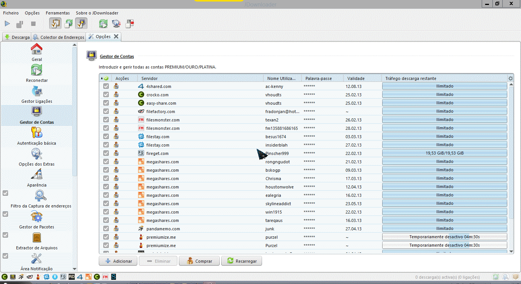Click the Comprar button
The height and width of the screenshot is (284, 521).
[199, 261]
